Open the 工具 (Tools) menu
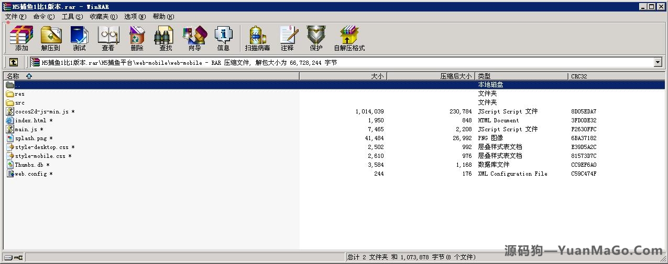Screen dimensions: 668x264 click(72, 16)
